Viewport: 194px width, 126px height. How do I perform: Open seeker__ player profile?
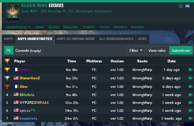(27, 70)
